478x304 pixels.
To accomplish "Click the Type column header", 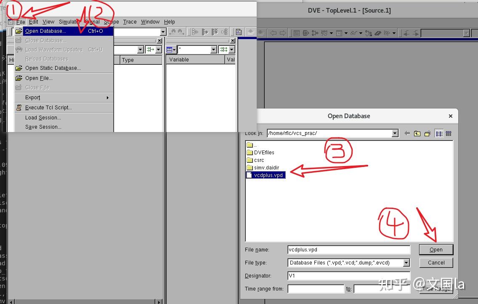I will 141,60.
